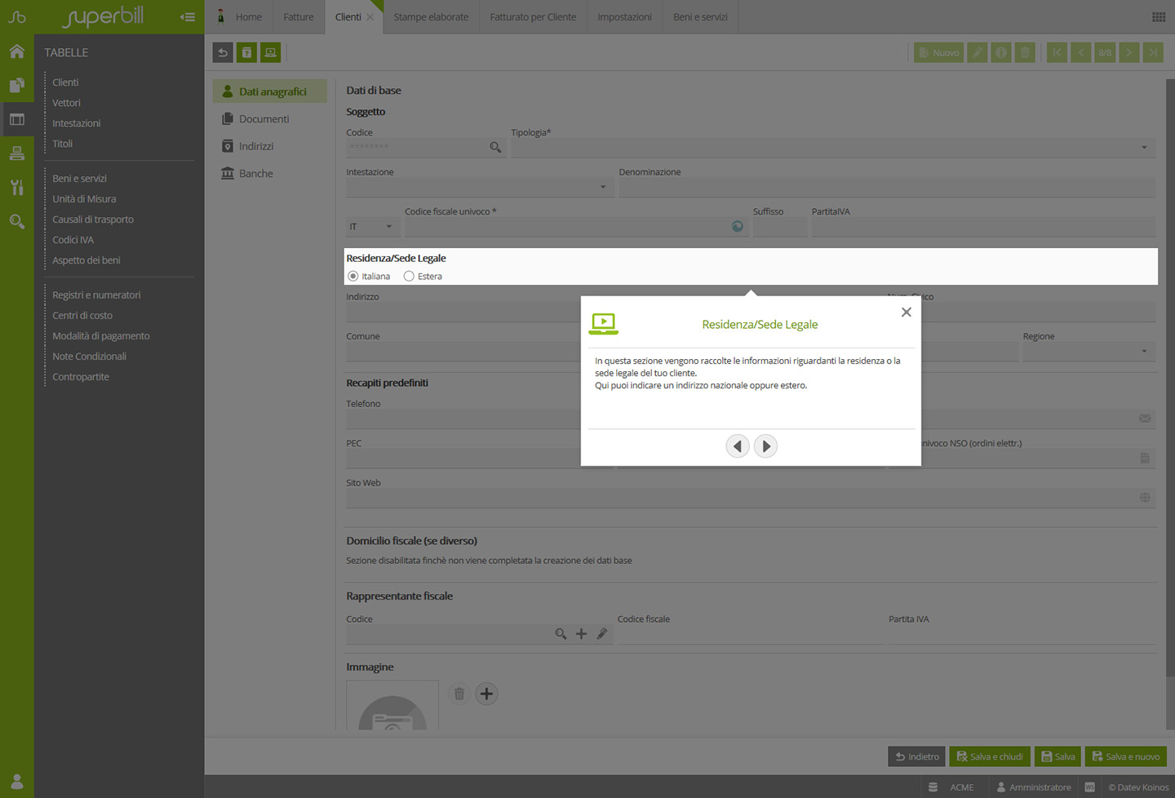
Task: Open the Home icon in left rail
Action: point(16,51)
